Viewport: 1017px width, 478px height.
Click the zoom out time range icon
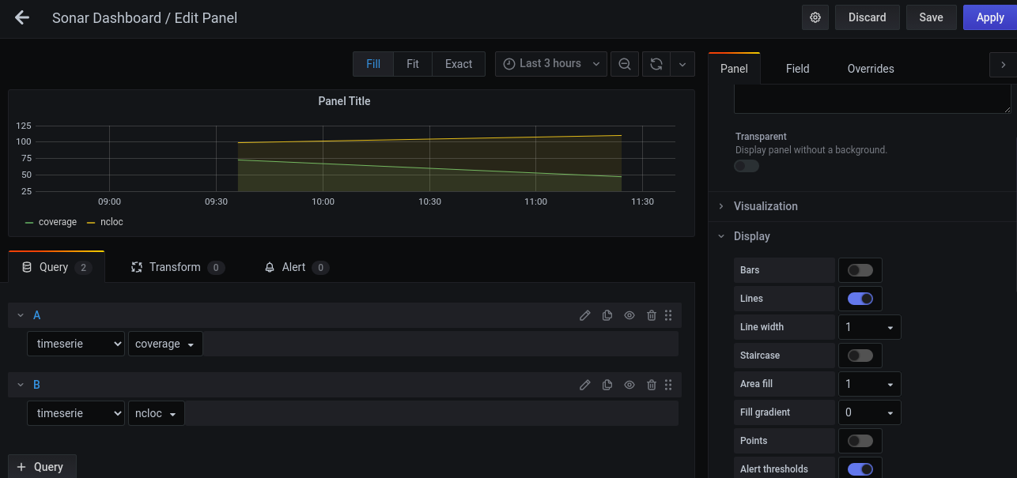tap(624, 64)
